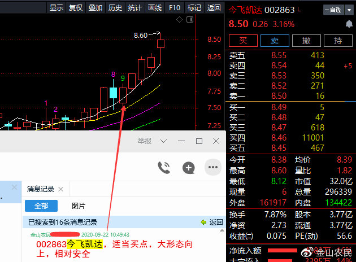The image size is (356, 262).
Task: Select the 全部 message filter tab
Action: coord(41,206)
